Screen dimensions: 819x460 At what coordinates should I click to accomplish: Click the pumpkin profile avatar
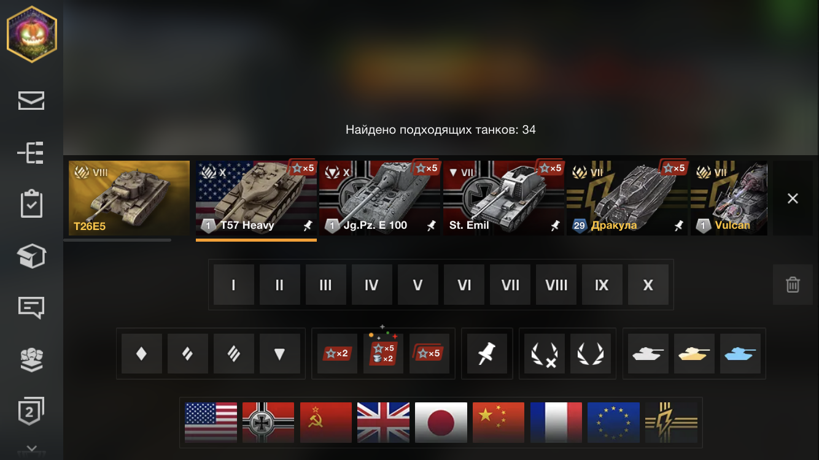point(31,34)
